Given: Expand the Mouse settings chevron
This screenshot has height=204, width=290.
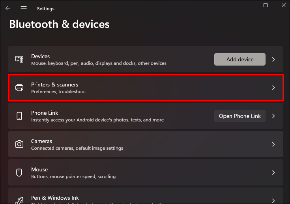Looking at the screenshot, I should (x=273, y=173).
